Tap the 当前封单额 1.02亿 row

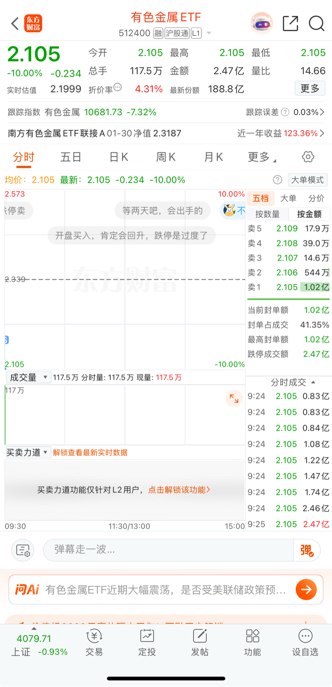[x=288, y=310]
